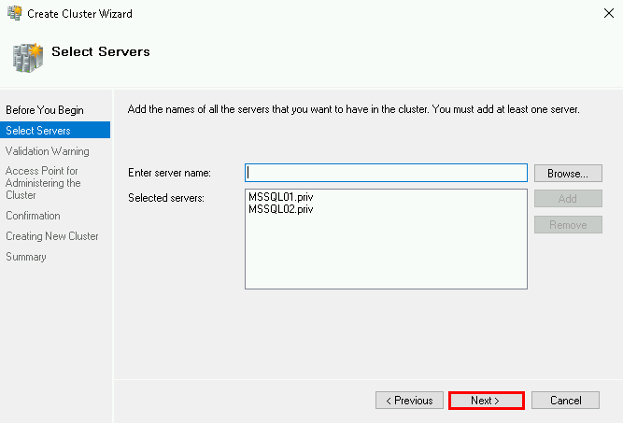Click the Select Servers page heading

pyautogui.click(x=101, y=51)
